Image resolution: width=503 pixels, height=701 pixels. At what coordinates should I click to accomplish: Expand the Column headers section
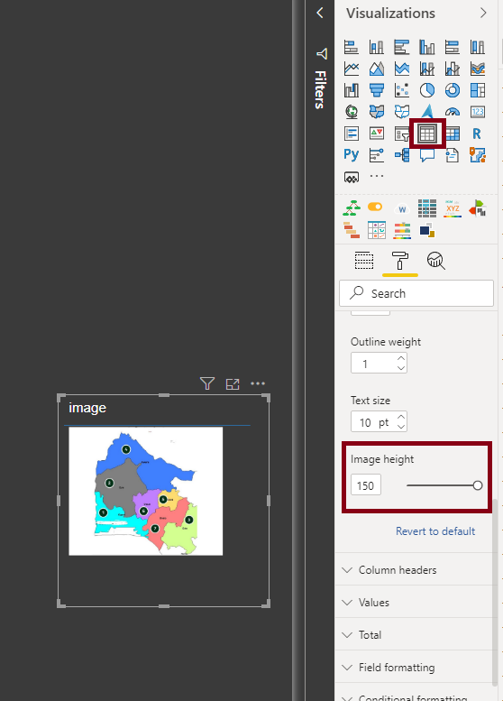coord(416,570)
